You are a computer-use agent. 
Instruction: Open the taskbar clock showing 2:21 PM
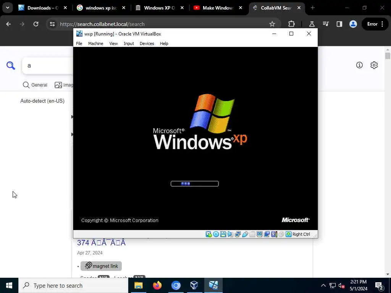coord(358,285)
